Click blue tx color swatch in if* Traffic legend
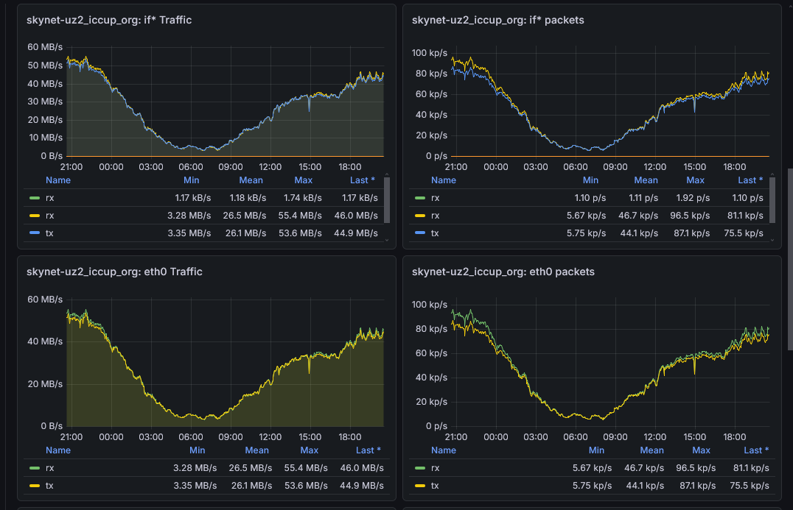 click(35, 233)
